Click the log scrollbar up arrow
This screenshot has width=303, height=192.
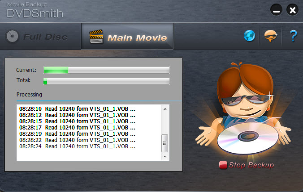click(165, 109)
